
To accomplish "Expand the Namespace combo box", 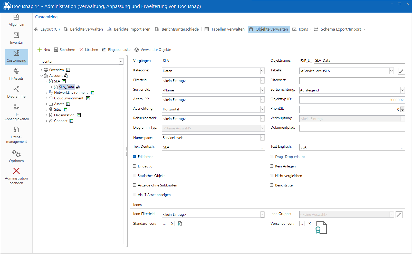I will (262, 138).
